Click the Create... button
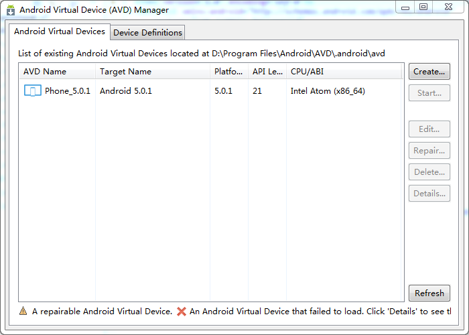469x335 pixels. pyautogui.click(x=429, y=72)
